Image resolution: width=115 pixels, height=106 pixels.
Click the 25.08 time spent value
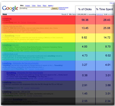point(107,28)
